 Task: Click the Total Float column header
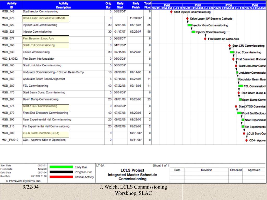tap(148, 5)
